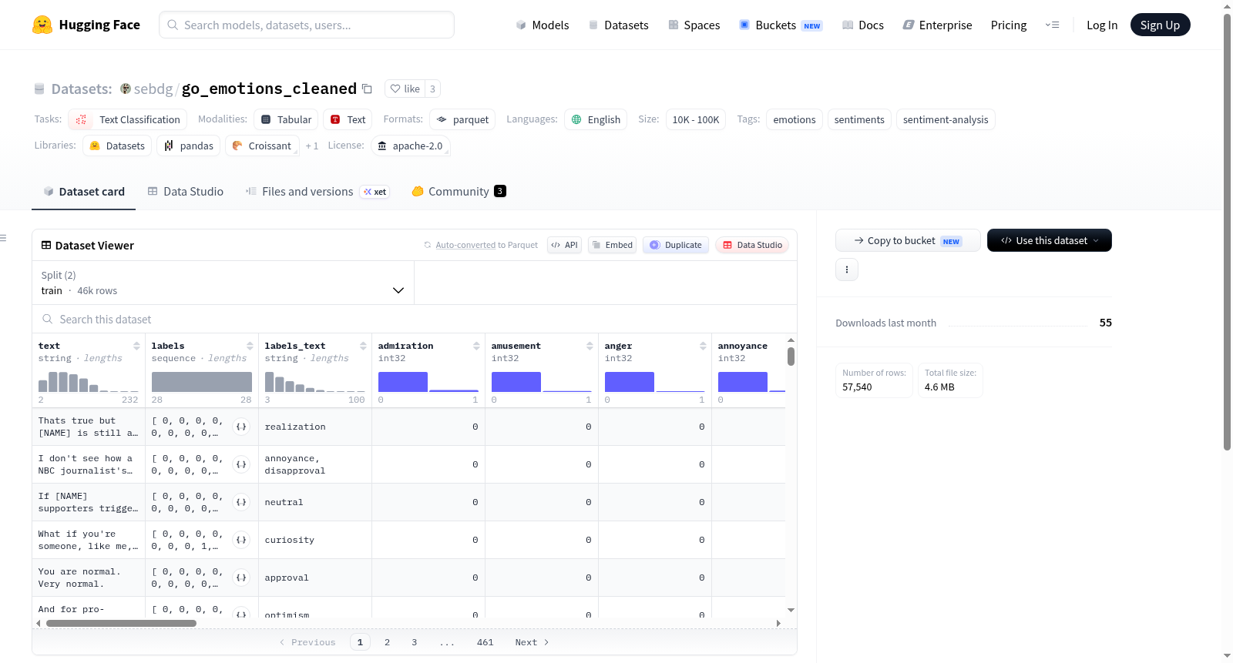Open the navigation more-menu expander
This screenshot has width=1233, height=663.
1052,25
